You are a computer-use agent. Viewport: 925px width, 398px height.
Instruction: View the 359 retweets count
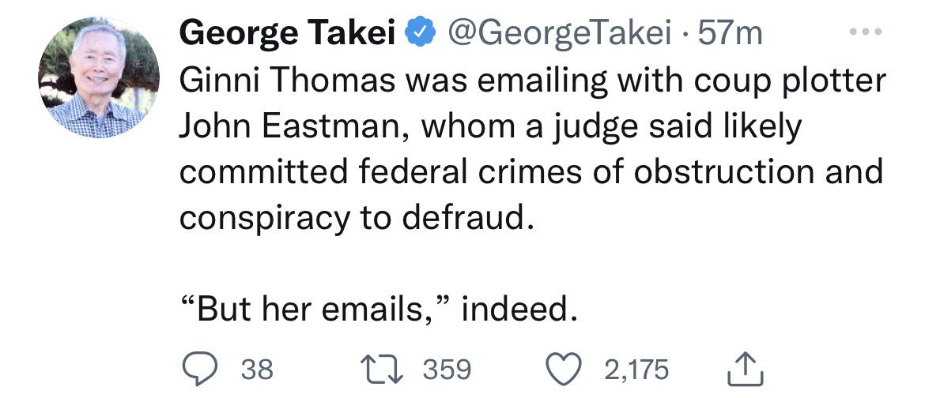click(447, 370)
